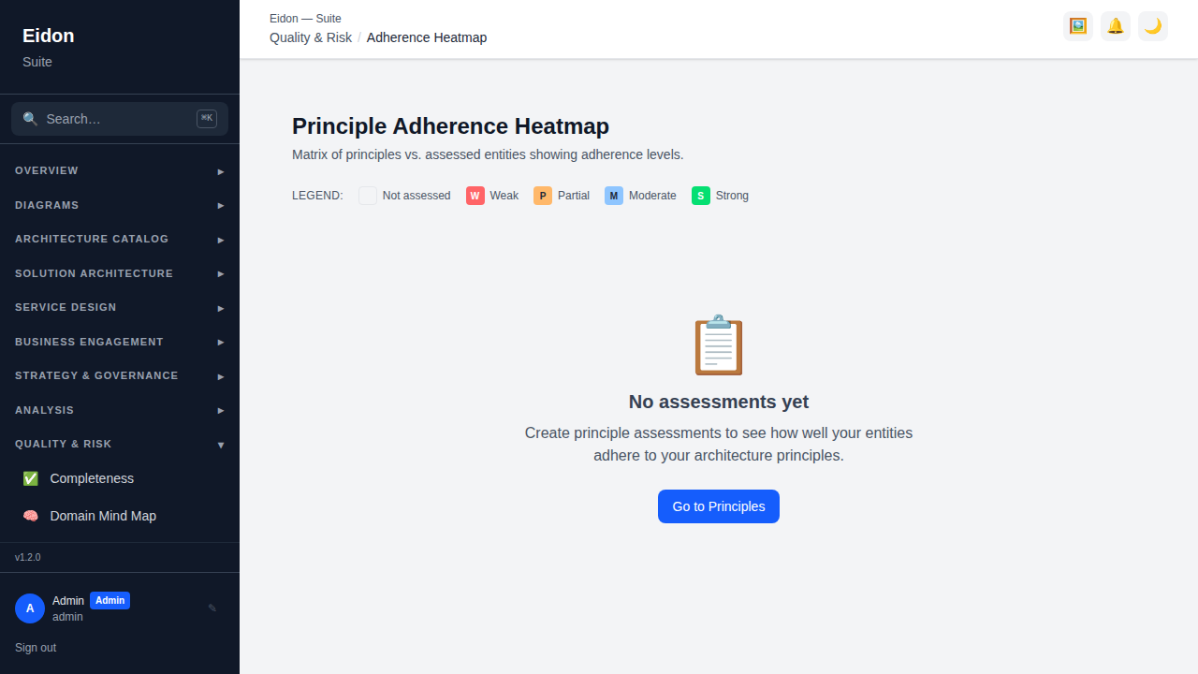Open Completeness page
This screenshot has width=1198, height=674.
120,478
